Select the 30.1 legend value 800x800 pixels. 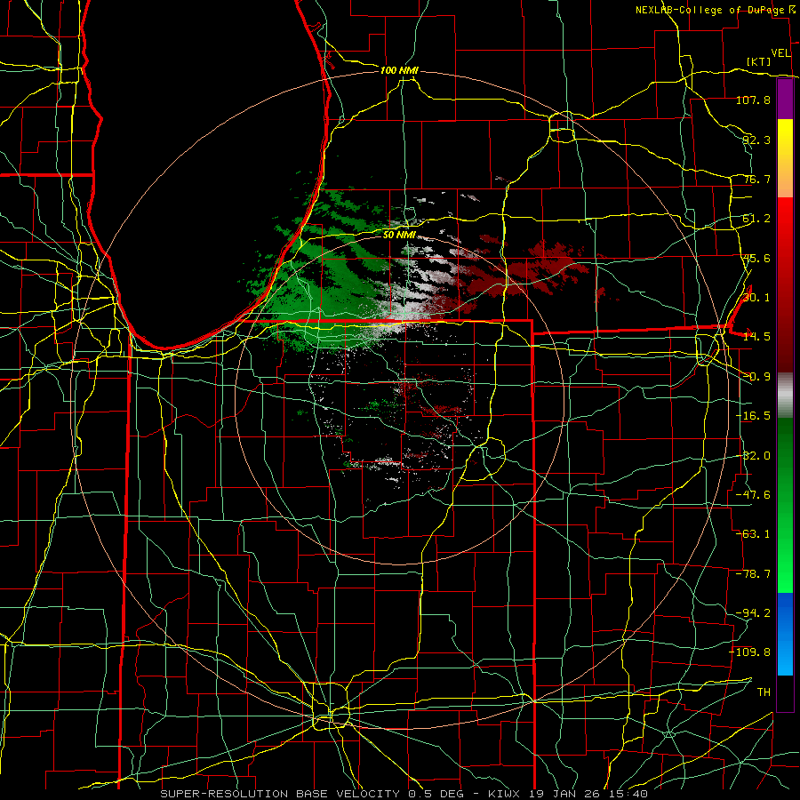coord(756,298)
